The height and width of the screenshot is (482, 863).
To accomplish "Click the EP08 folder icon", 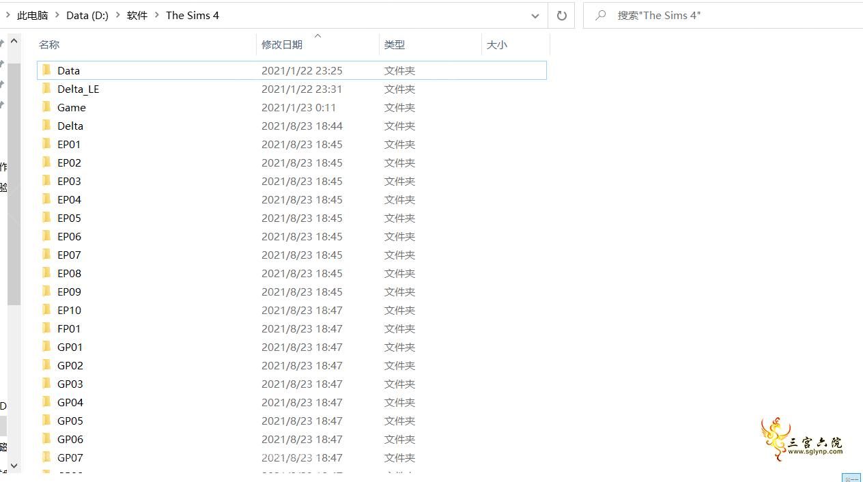I will 46,273.
